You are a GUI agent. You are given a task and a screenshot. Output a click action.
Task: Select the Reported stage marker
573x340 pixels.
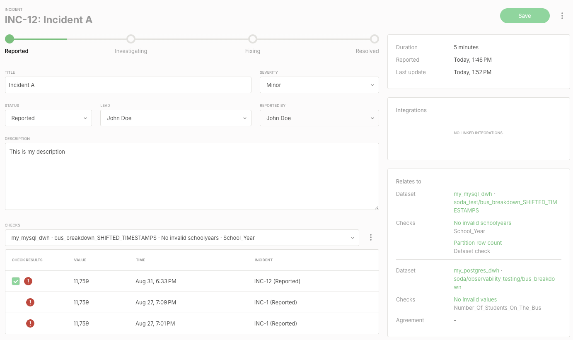[10, 39]
